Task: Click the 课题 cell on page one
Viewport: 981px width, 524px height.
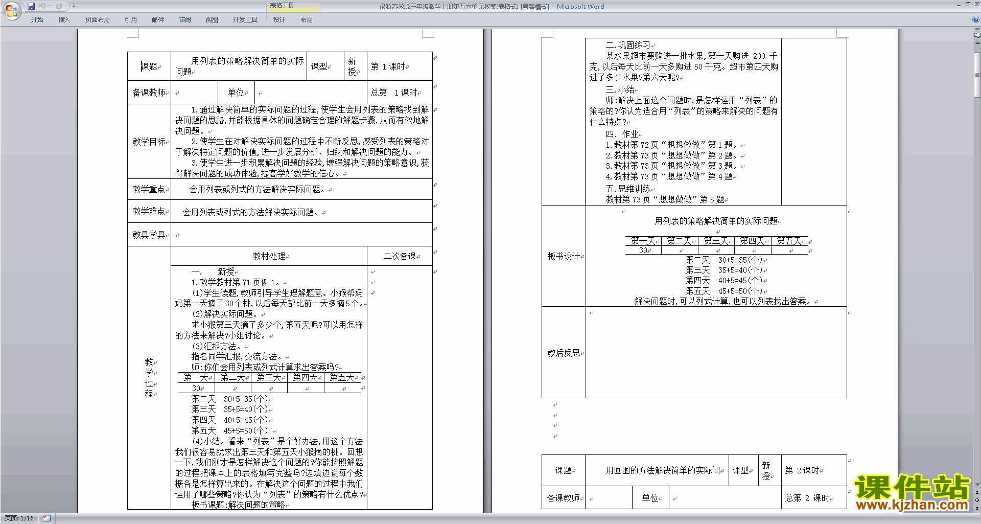Action: coord(149,66)
